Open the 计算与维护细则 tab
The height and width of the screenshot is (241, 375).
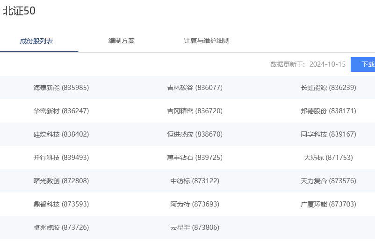[206, 41]
